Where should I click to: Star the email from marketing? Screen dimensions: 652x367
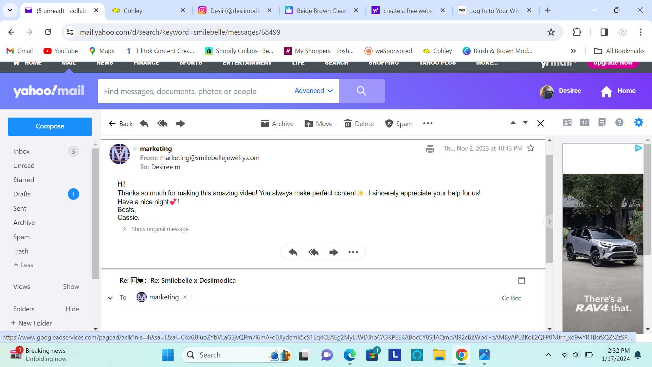click(531, 148)
